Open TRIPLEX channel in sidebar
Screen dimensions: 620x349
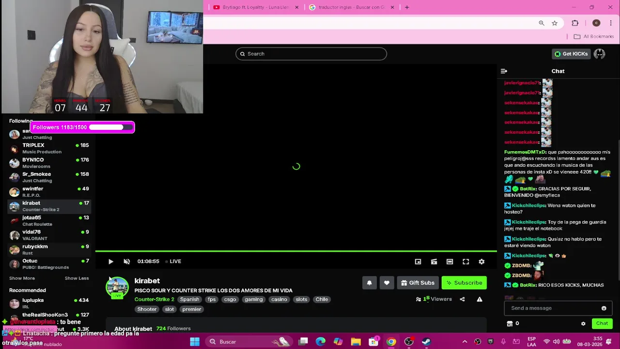(48, 148)
